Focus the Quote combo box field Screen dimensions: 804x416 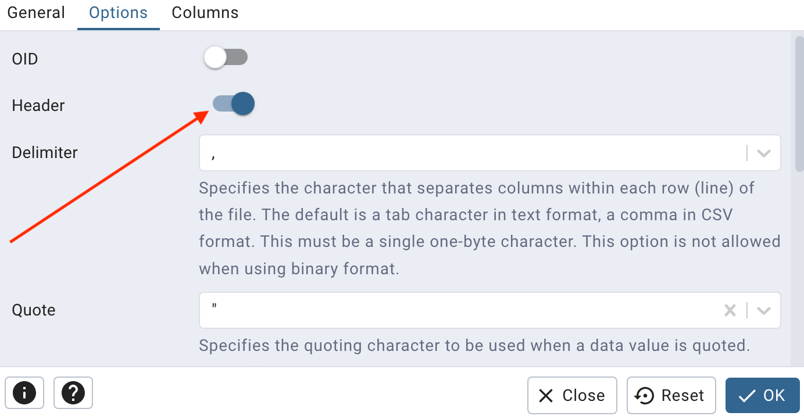(x=489, y=310)
